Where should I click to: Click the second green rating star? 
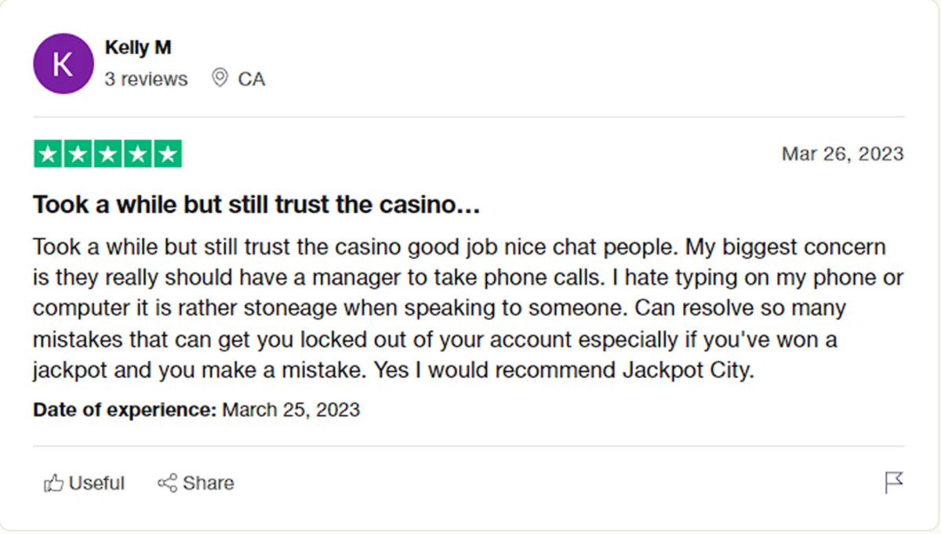coord(78,154)
